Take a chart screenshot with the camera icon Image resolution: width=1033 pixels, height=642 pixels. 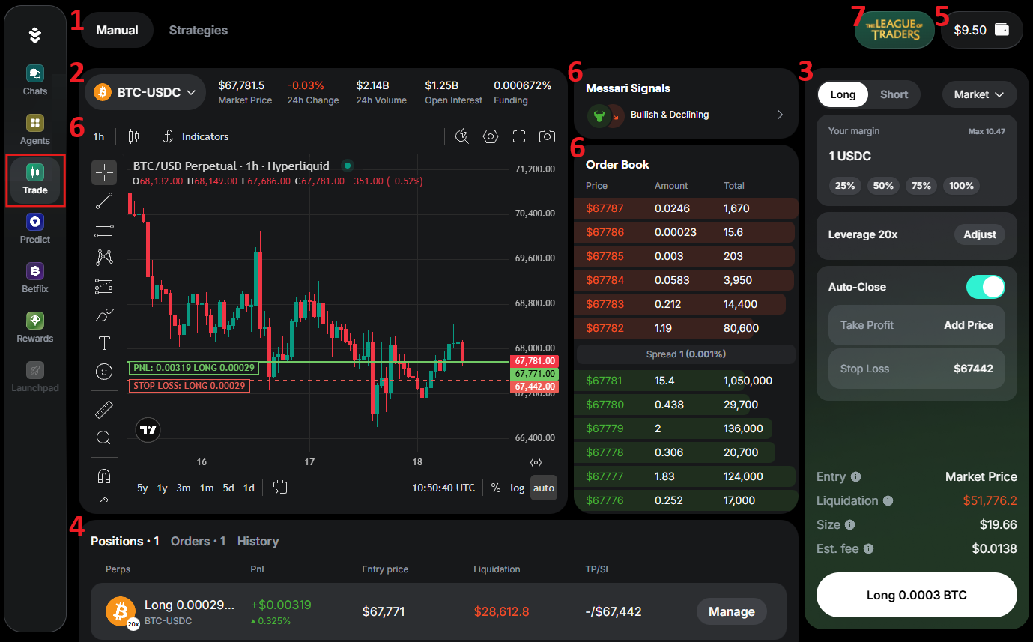point(547,136)
